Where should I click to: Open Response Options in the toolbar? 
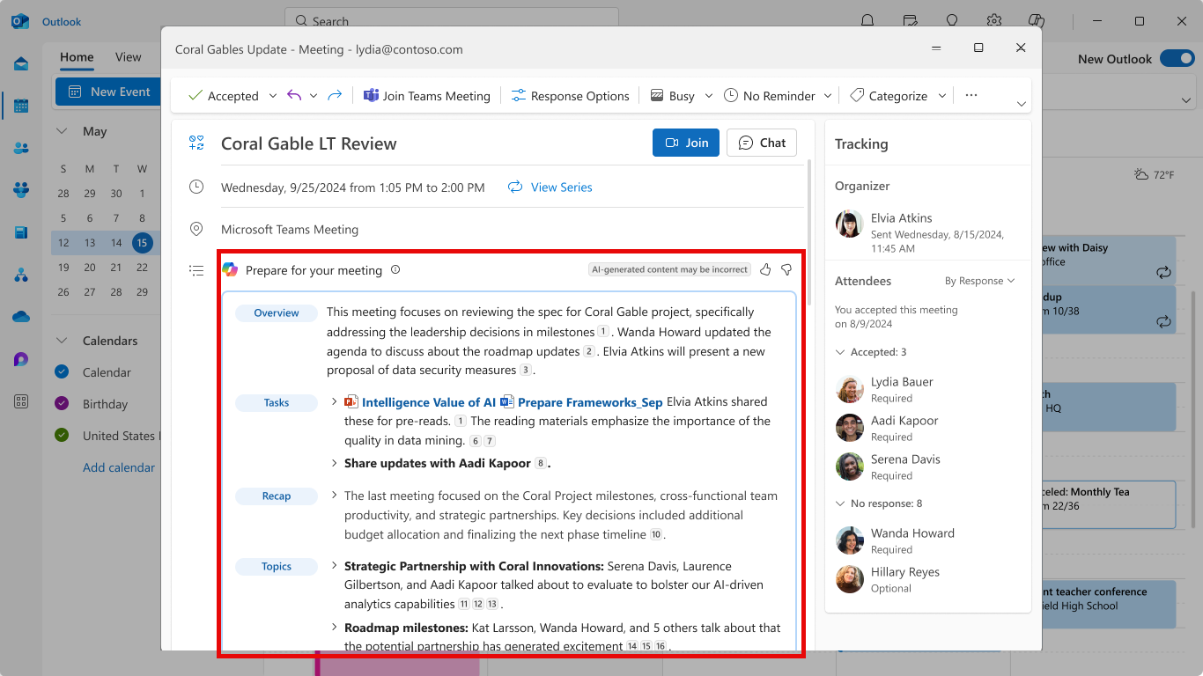click(570, 96)
